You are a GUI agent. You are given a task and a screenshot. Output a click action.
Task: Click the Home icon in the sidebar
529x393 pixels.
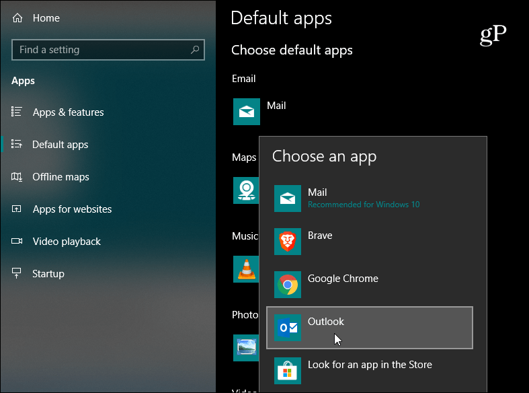(x=17, y=18)
